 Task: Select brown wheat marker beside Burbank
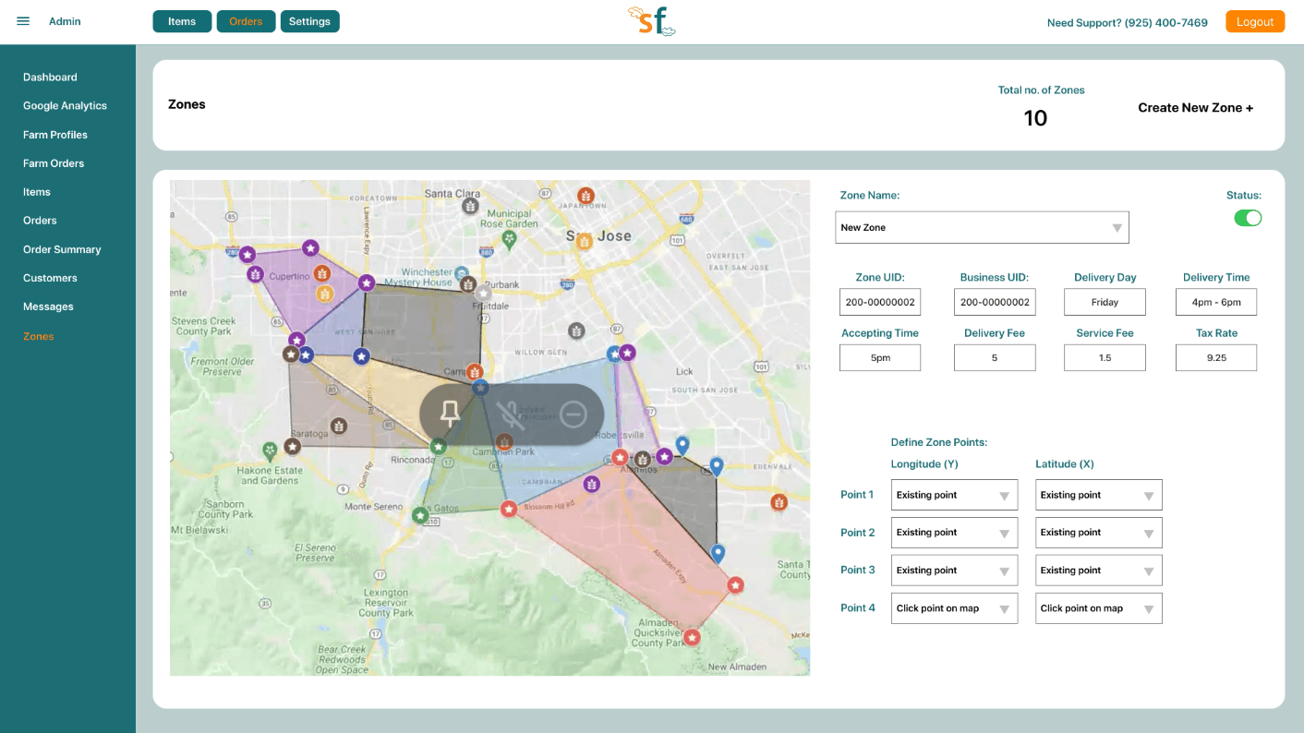point(468,284)
